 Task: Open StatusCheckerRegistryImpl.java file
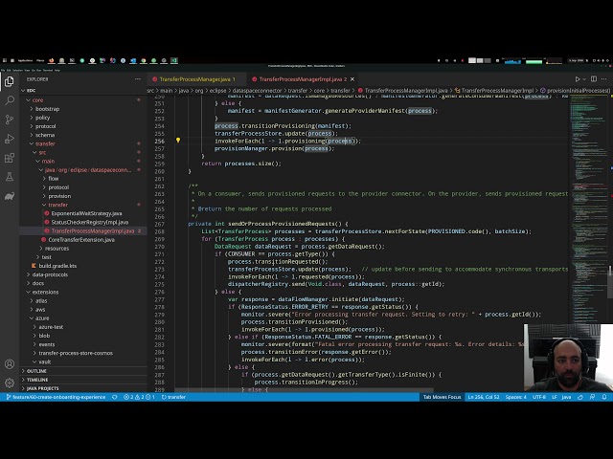[89, 222]
